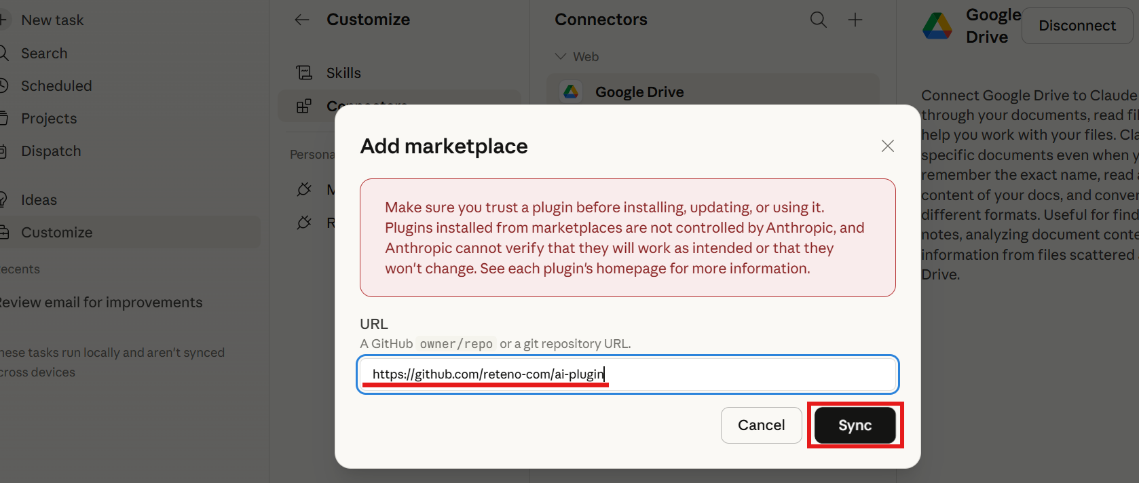The image size is (1139, 483).
Task: Focus the marketplace URL input field
Action: pos(628,374)
